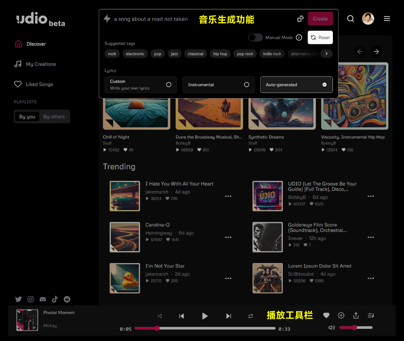404x341 pixels.
Task: Open the rubber duck I'm Not Your Star cover
Action: coord(125,278)
